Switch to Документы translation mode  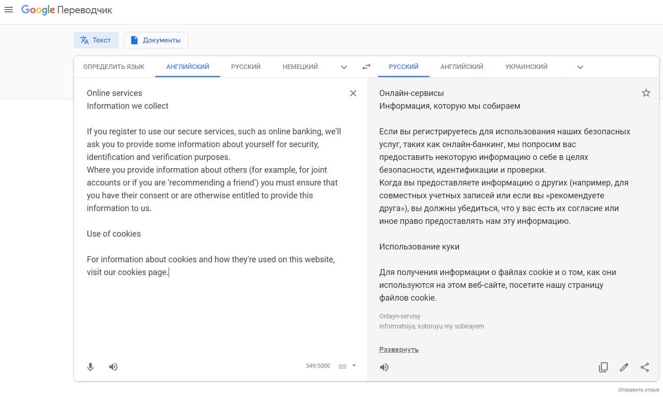(x=156, y=40)
